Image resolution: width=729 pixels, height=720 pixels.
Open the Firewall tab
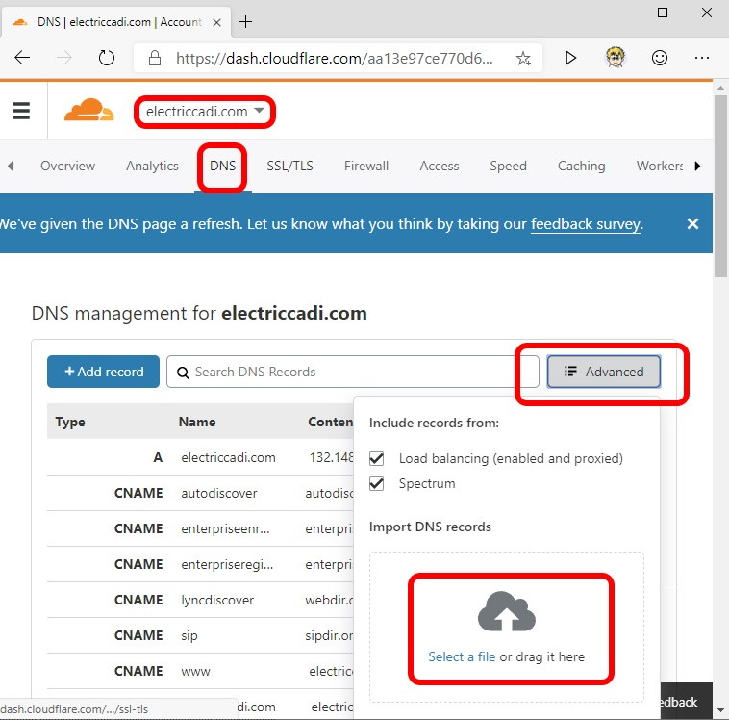point(366,166)
